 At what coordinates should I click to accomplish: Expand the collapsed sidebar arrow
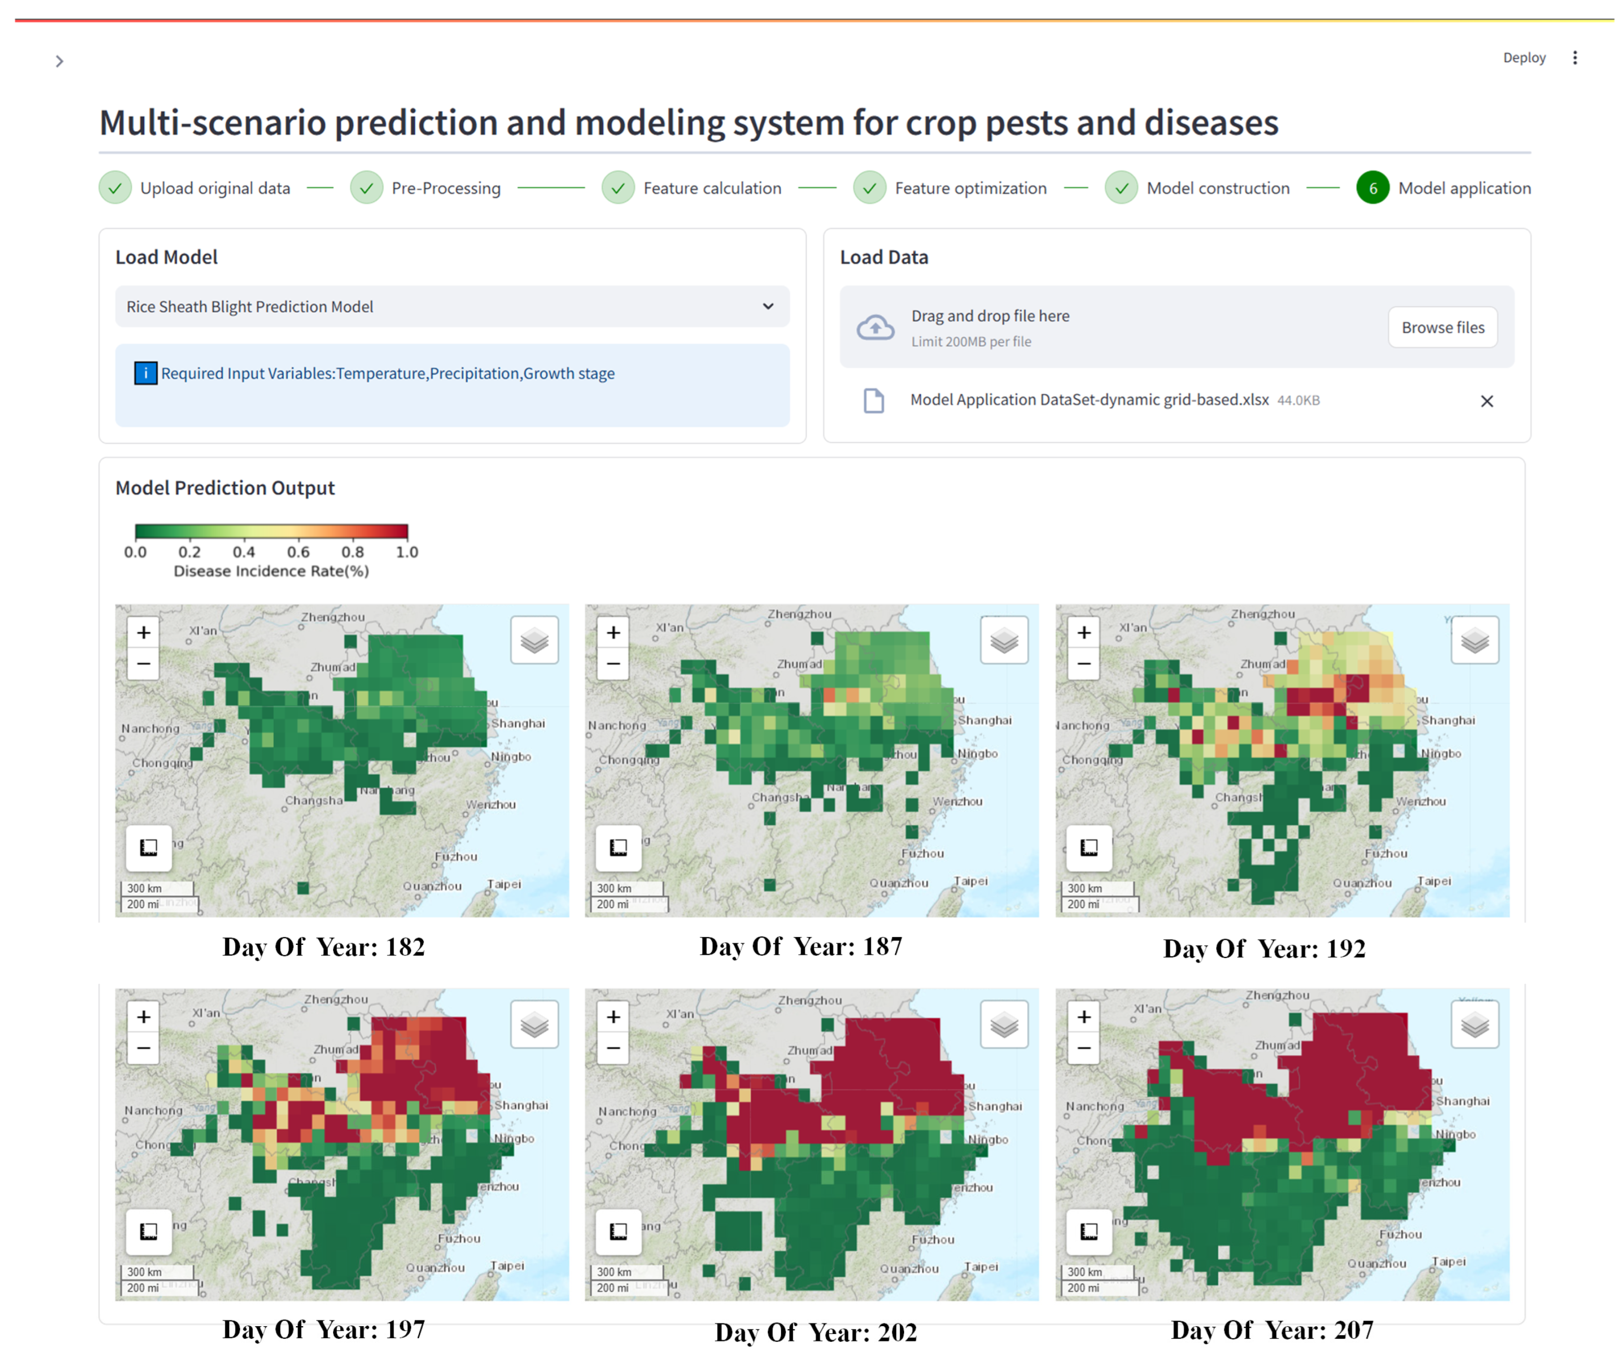pyautogui.click(x=60, y=61)
